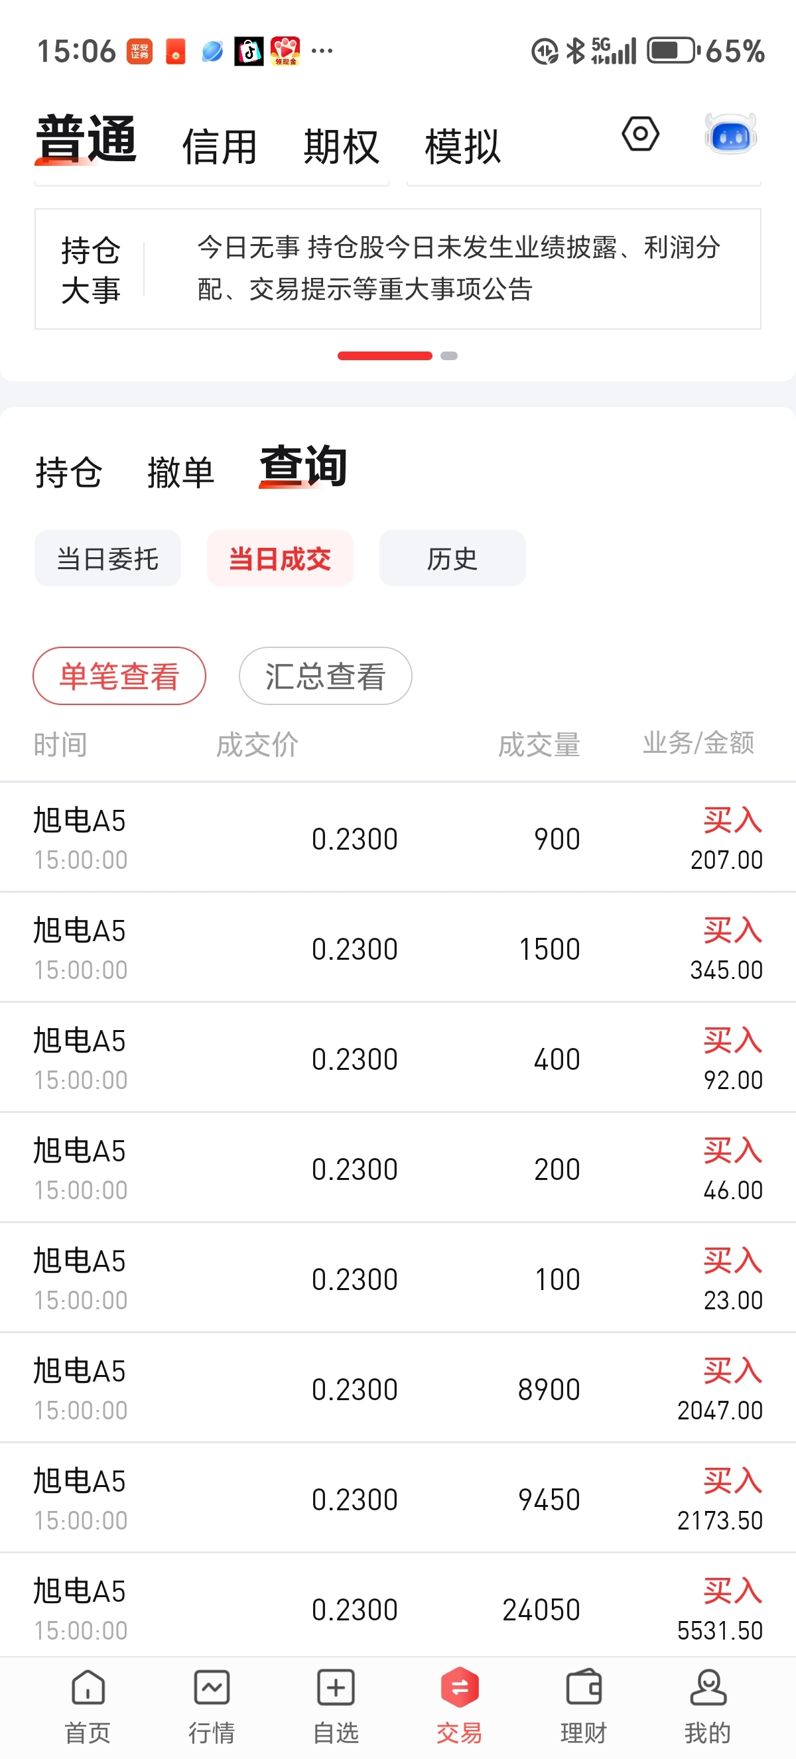Open the 持仓 holdings tab
Viewport: 796px width, 1759px height.
tap(69, 472)
